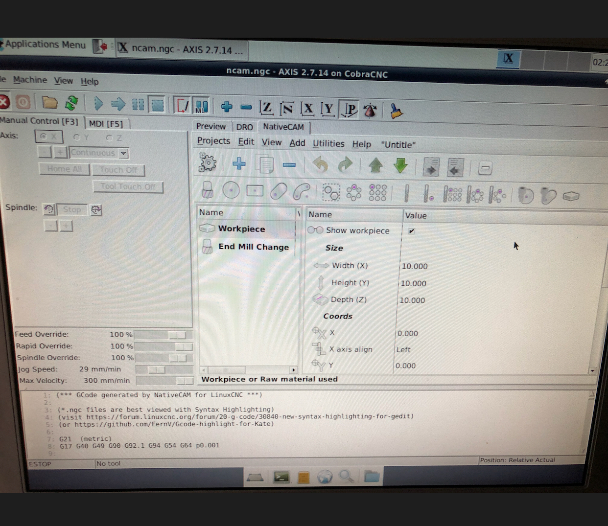Redo NativeCAM change
This screenshot has height=526, width=608.
point(345,165)
